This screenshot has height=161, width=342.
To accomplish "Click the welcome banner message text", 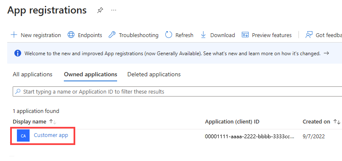I will pyautogui.click(x=172, y=54).
